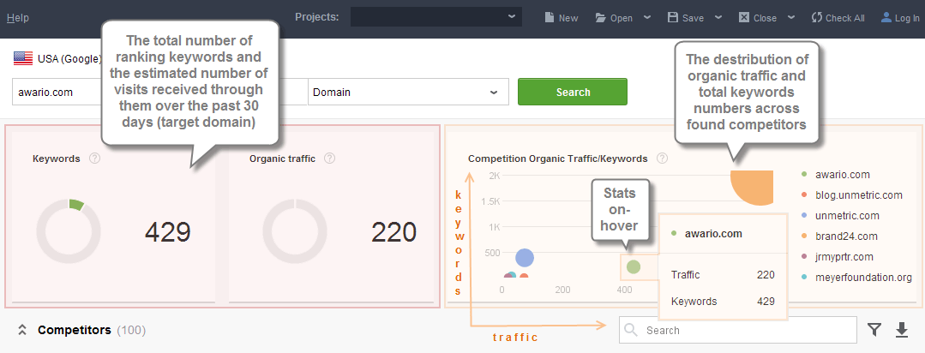Click the Organic traffic help question icon
This screenshot has height=353, width=925.
point(330,159)
